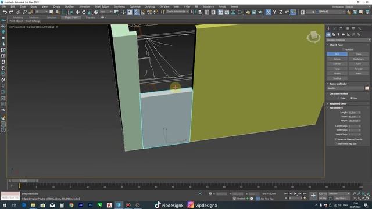Open the Utilities command panel tab
372x209 pixels.
click(360, 28)
